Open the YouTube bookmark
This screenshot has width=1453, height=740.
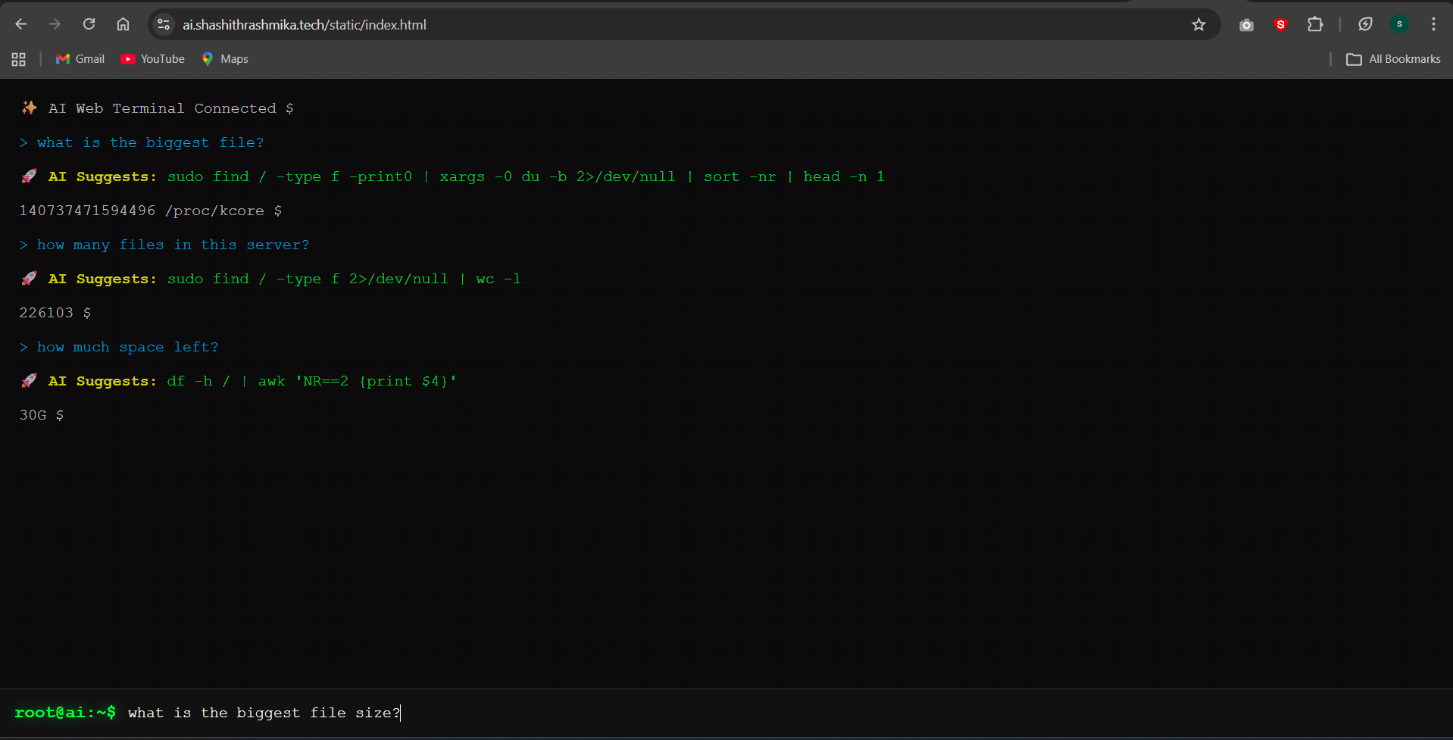pos(153,59)
